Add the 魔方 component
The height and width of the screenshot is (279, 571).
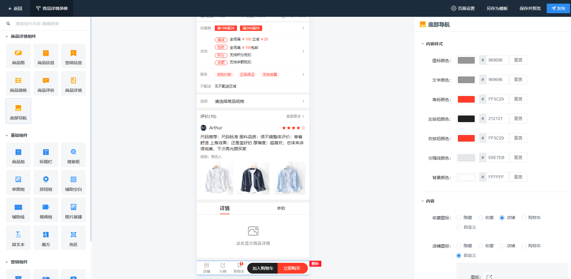coord(46,238)
